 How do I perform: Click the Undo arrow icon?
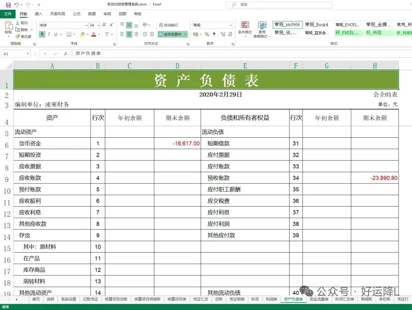[x=16, y=5]
